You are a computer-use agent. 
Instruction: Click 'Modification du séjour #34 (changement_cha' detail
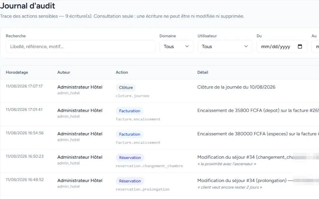coord(245,157)
